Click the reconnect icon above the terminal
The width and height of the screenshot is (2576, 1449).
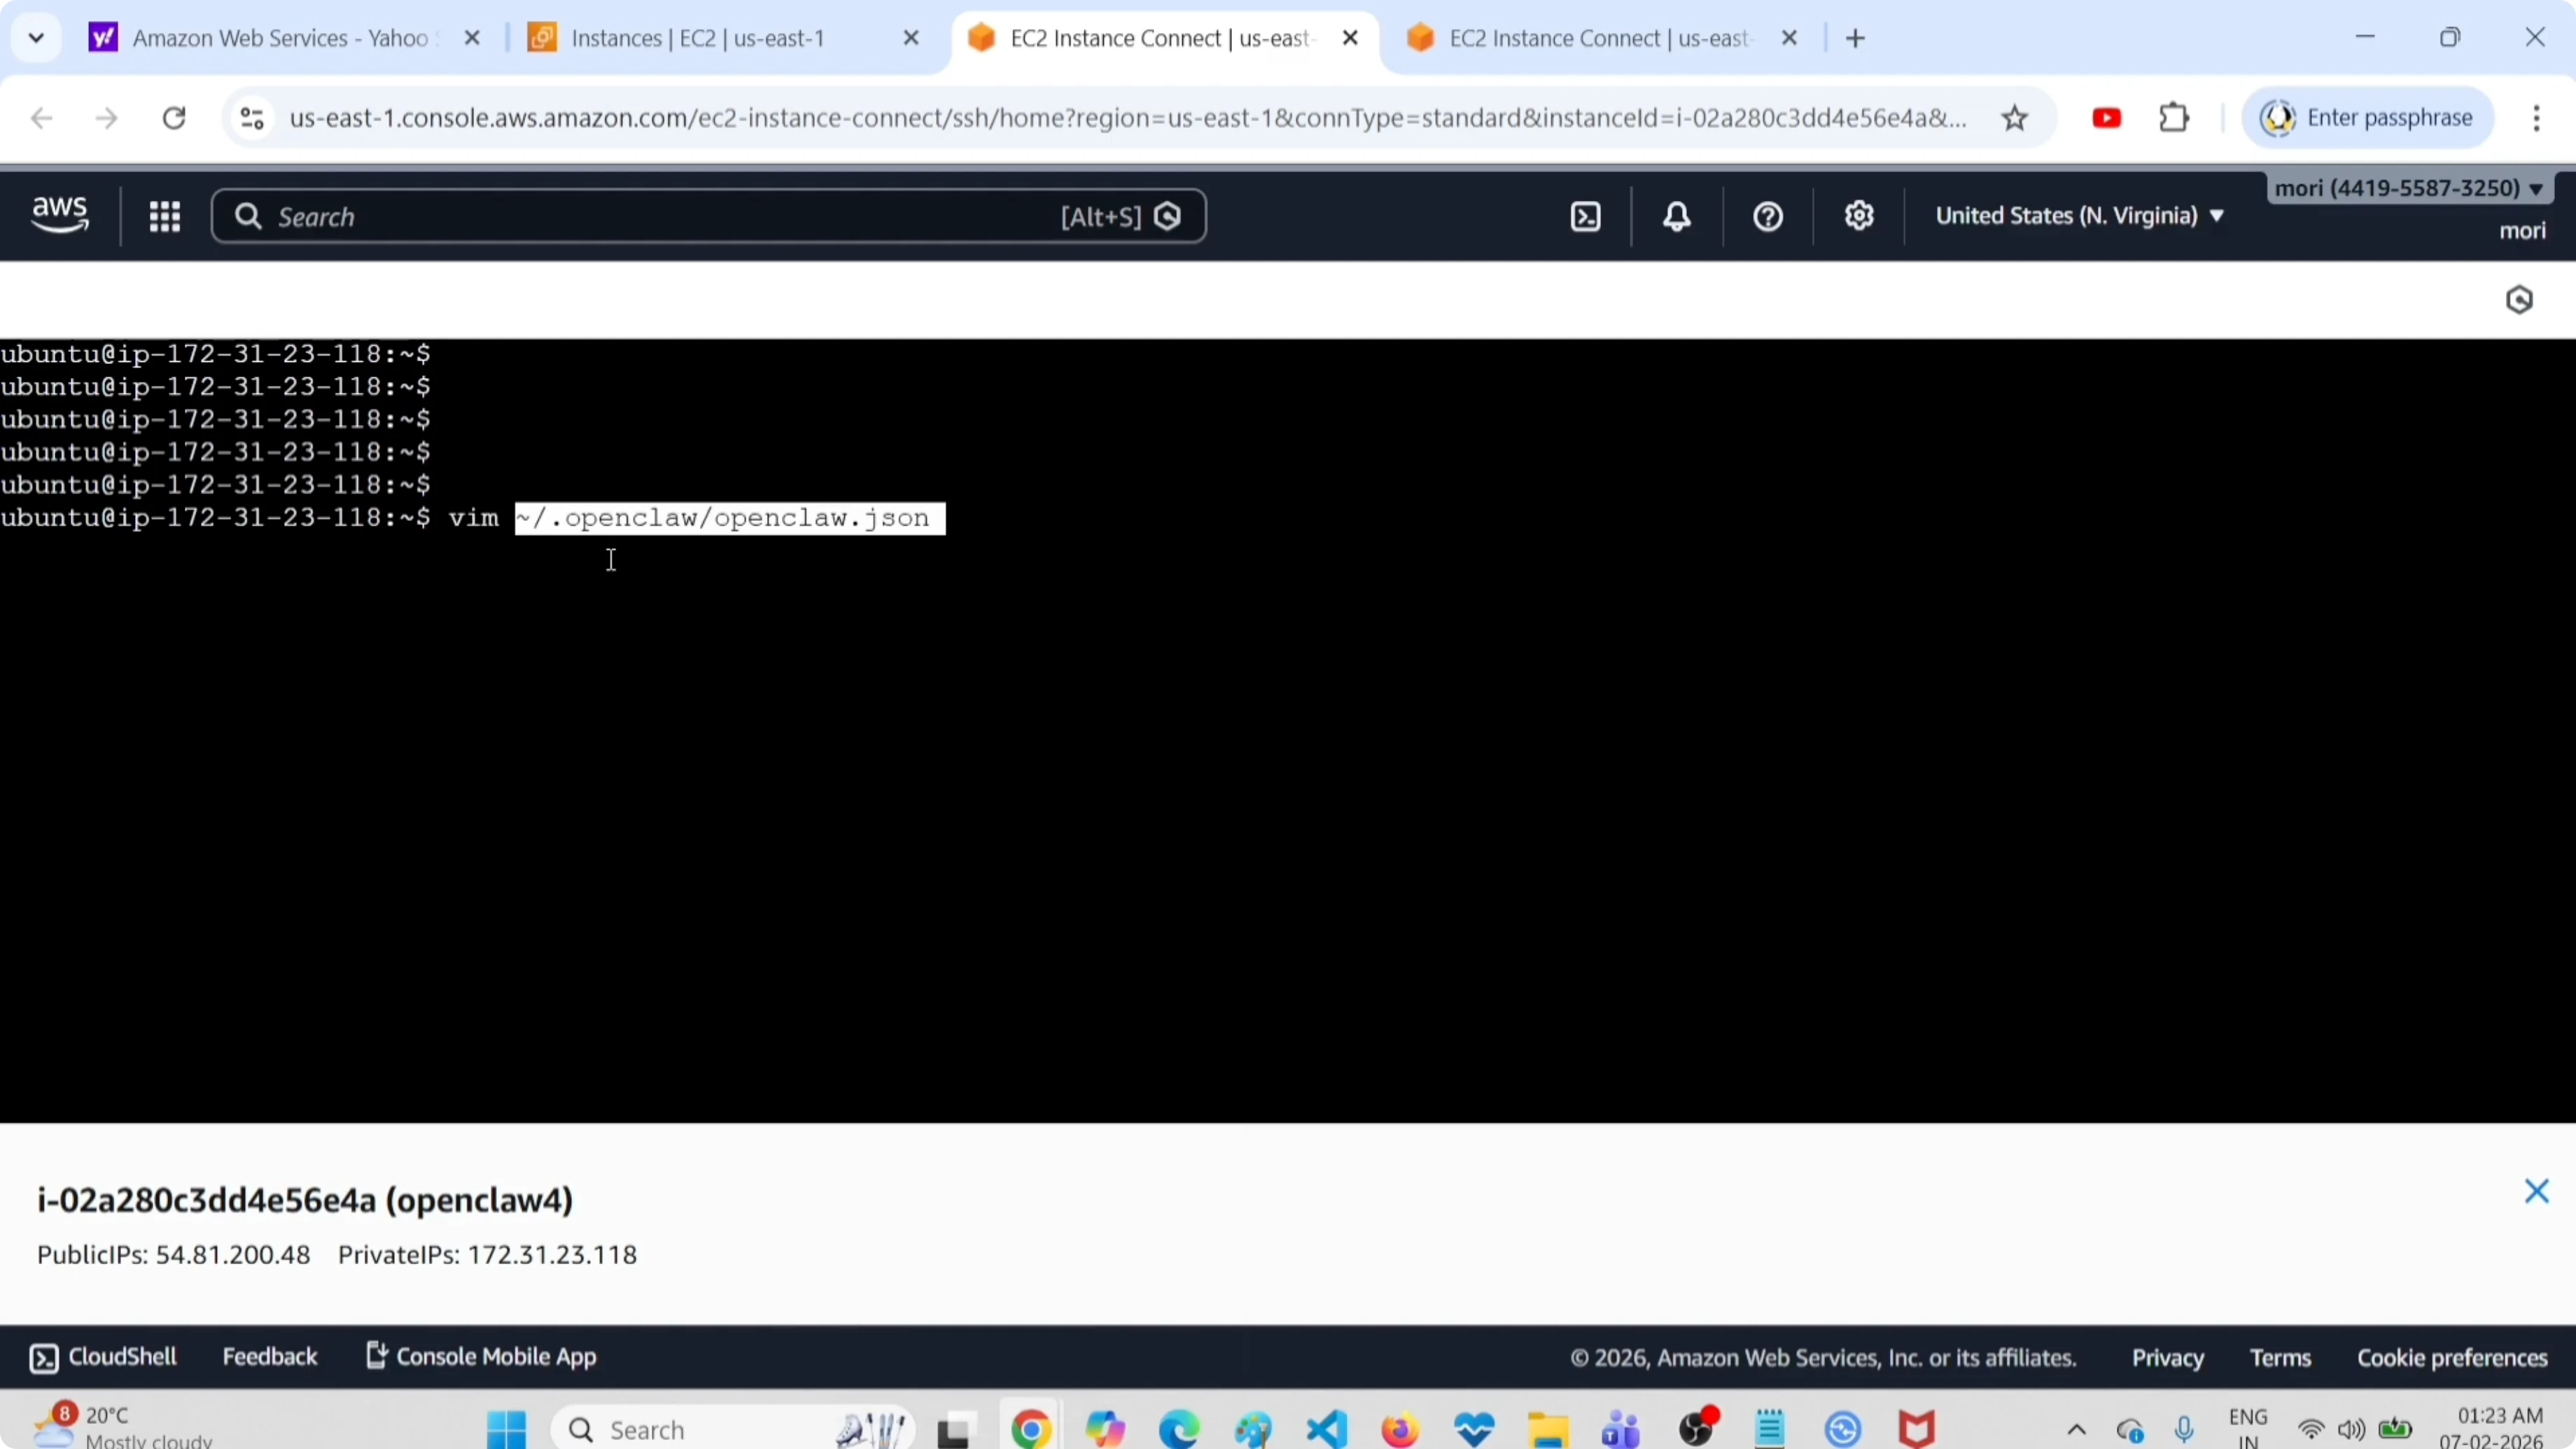(x=2520, y=299)
